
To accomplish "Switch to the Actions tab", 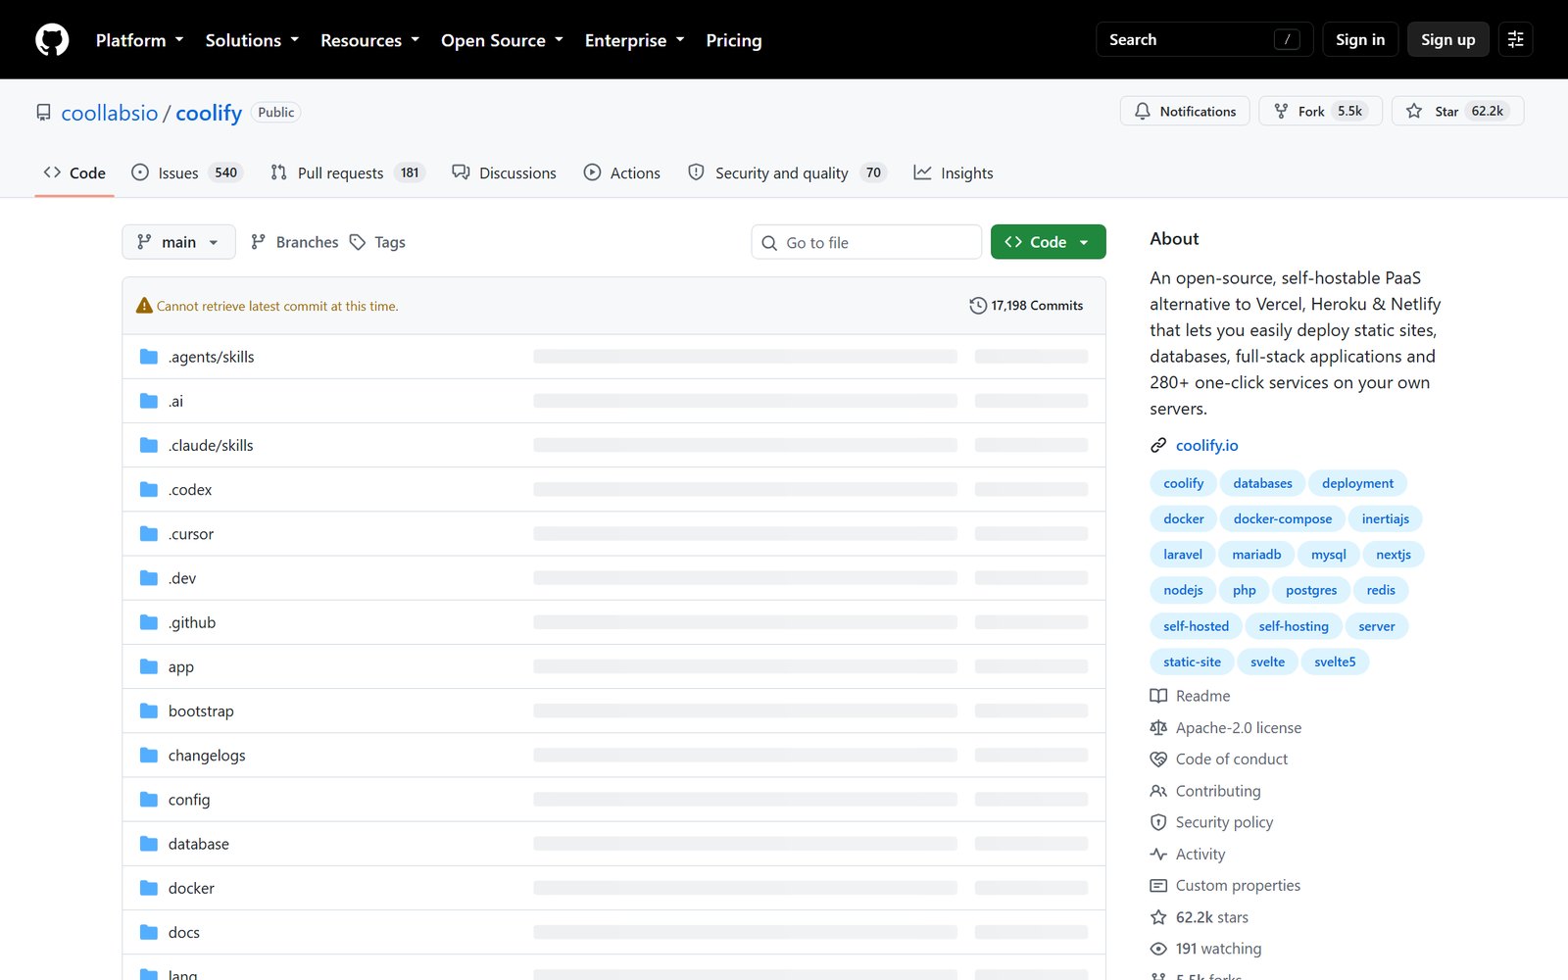I will (x=621, y=172).
